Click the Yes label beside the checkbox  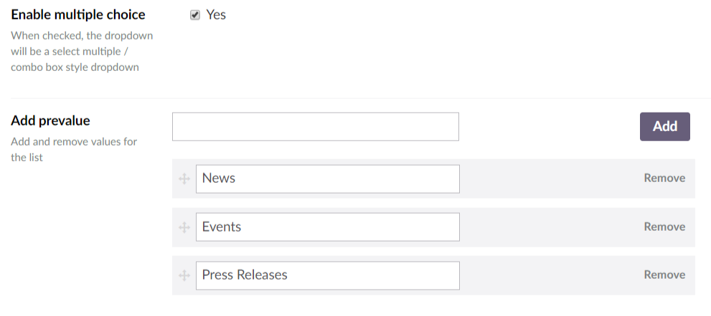pyautogui.click(x=216, y=14)
